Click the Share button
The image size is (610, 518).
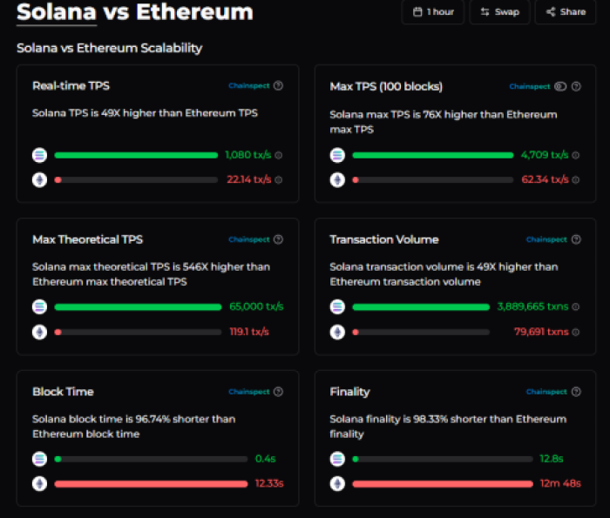[x=566, y=12]
